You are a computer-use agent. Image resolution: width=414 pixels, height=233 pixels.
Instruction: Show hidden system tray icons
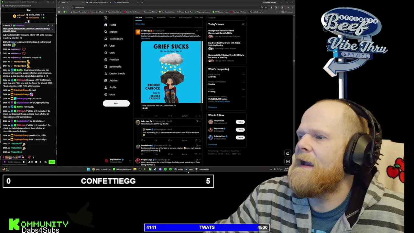click(271, 169)
